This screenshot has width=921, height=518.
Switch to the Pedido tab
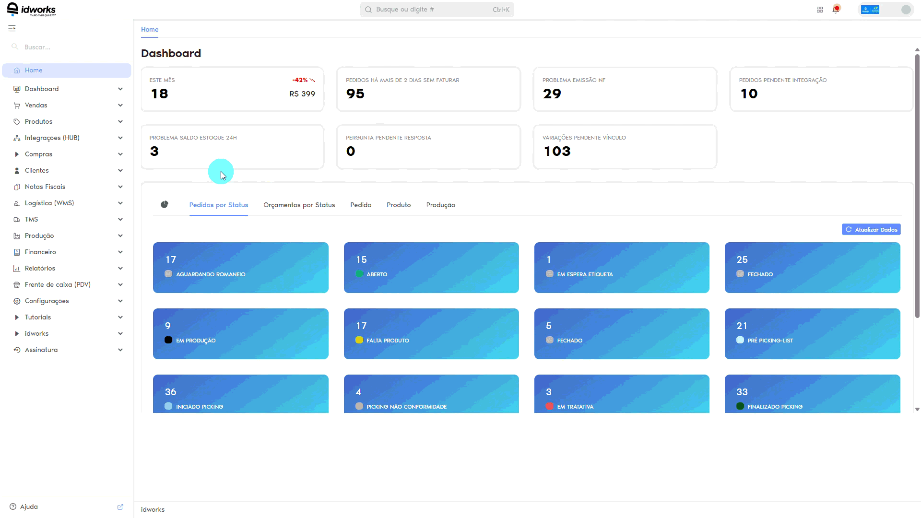pos(361,205)
